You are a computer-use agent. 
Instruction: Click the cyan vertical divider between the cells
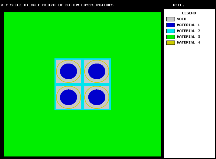pos(83,71)
